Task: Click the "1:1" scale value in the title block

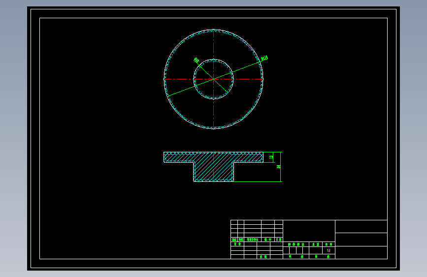Action: pyautogui.click(x=328, y=250)
